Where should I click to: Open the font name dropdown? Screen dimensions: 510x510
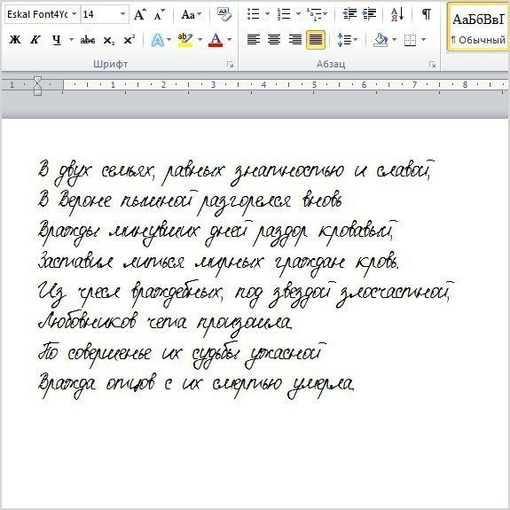click(x=75, y=14)
